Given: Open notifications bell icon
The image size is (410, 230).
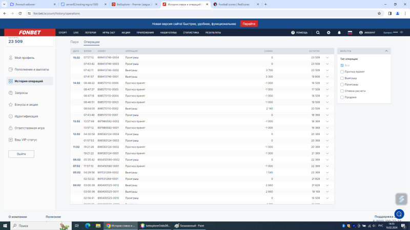Looking at the screenshot, I should 339,32.
